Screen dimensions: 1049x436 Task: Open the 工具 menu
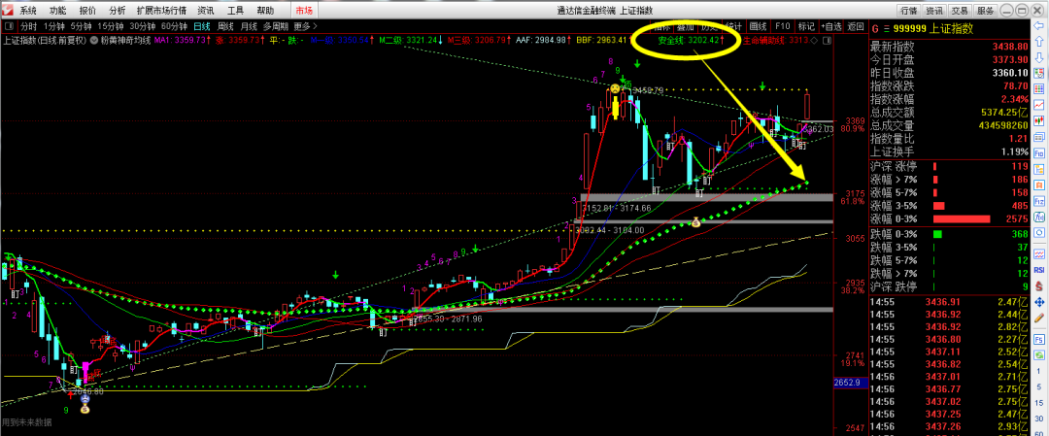click(x=235, y=10)
